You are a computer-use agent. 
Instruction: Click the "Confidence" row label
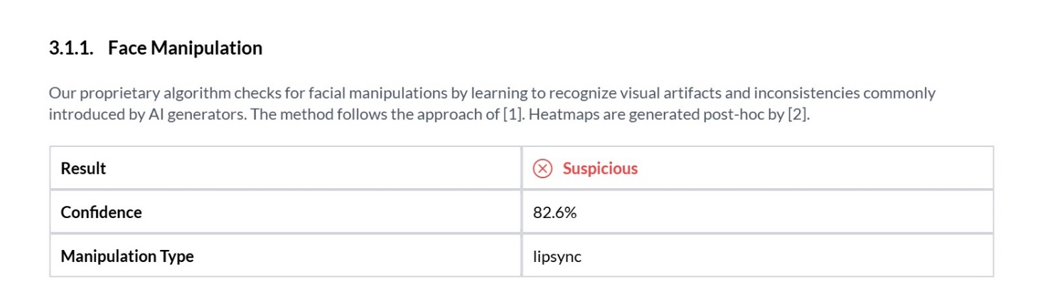pos(101,212)
